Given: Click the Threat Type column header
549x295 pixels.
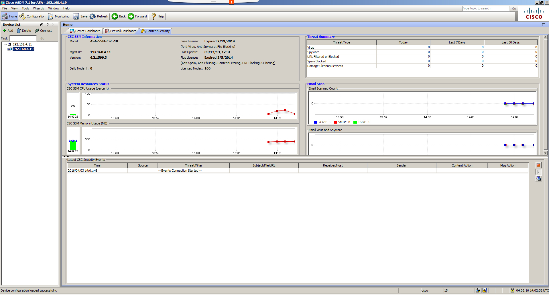Looking at the screenshot, I should pos(341,42).
